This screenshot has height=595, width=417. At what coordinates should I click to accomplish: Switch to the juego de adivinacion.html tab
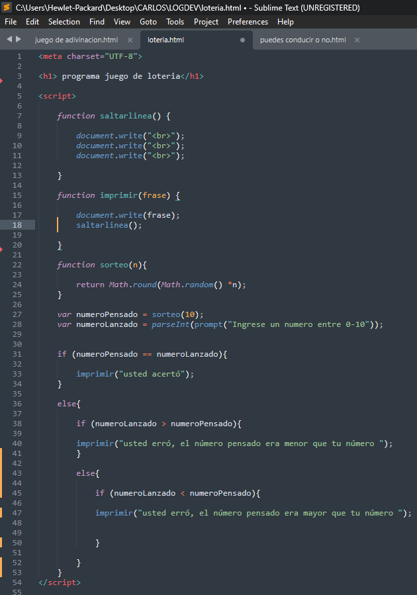76,40
